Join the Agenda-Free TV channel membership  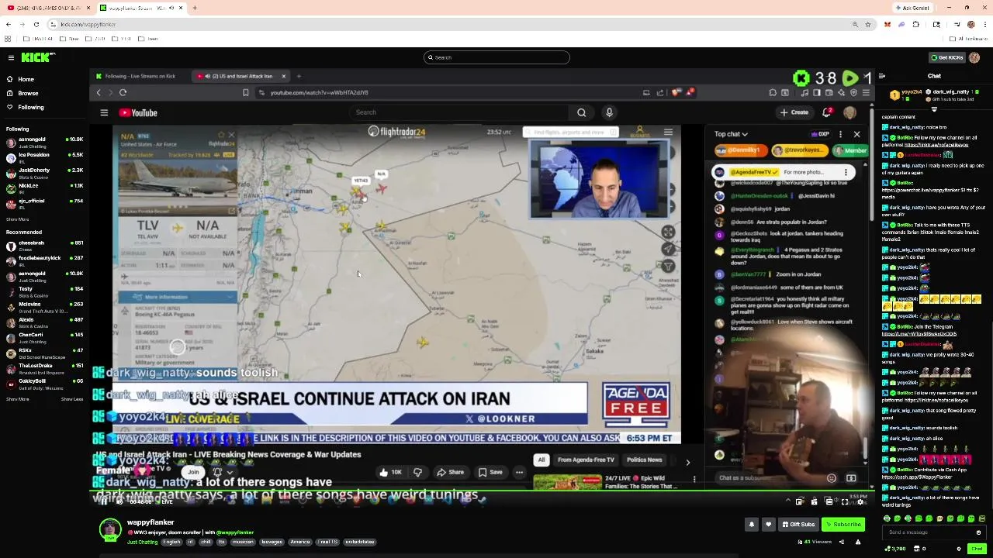(193, 472)
